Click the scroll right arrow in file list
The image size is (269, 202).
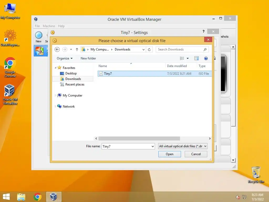click(210, 138)
